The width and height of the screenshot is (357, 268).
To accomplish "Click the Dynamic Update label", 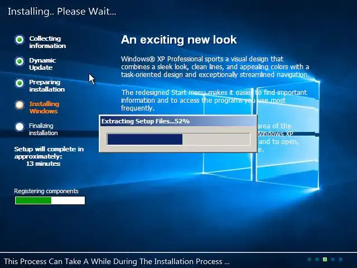I will (42, 64).
